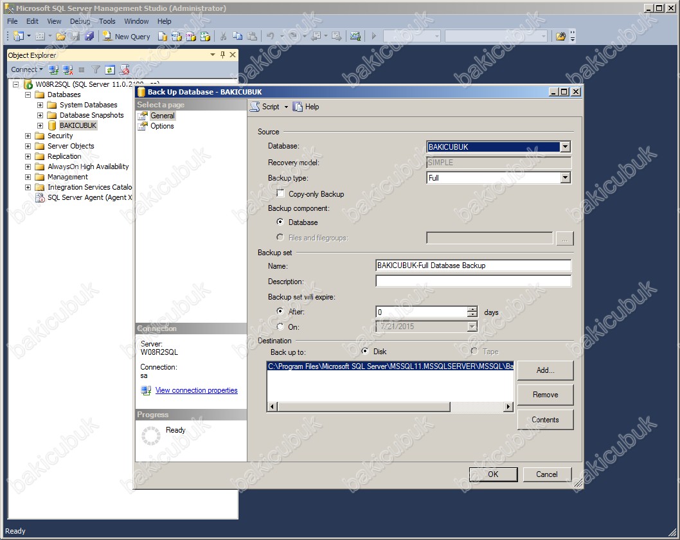The height and width of the screenshot is (540, 680).
Task: Open View connection properties link
Action: point(197,390)
